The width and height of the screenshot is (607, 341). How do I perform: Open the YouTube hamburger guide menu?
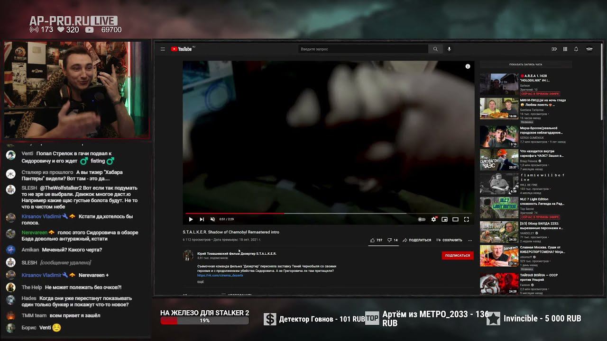tap(163, 49)
